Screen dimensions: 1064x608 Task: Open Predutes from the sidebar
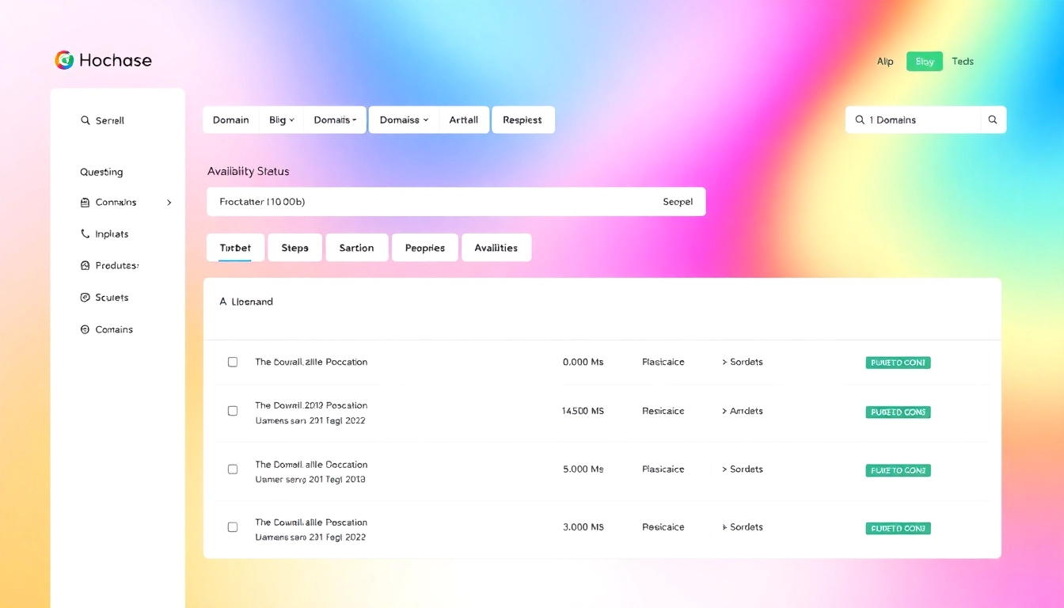point(114,265)
